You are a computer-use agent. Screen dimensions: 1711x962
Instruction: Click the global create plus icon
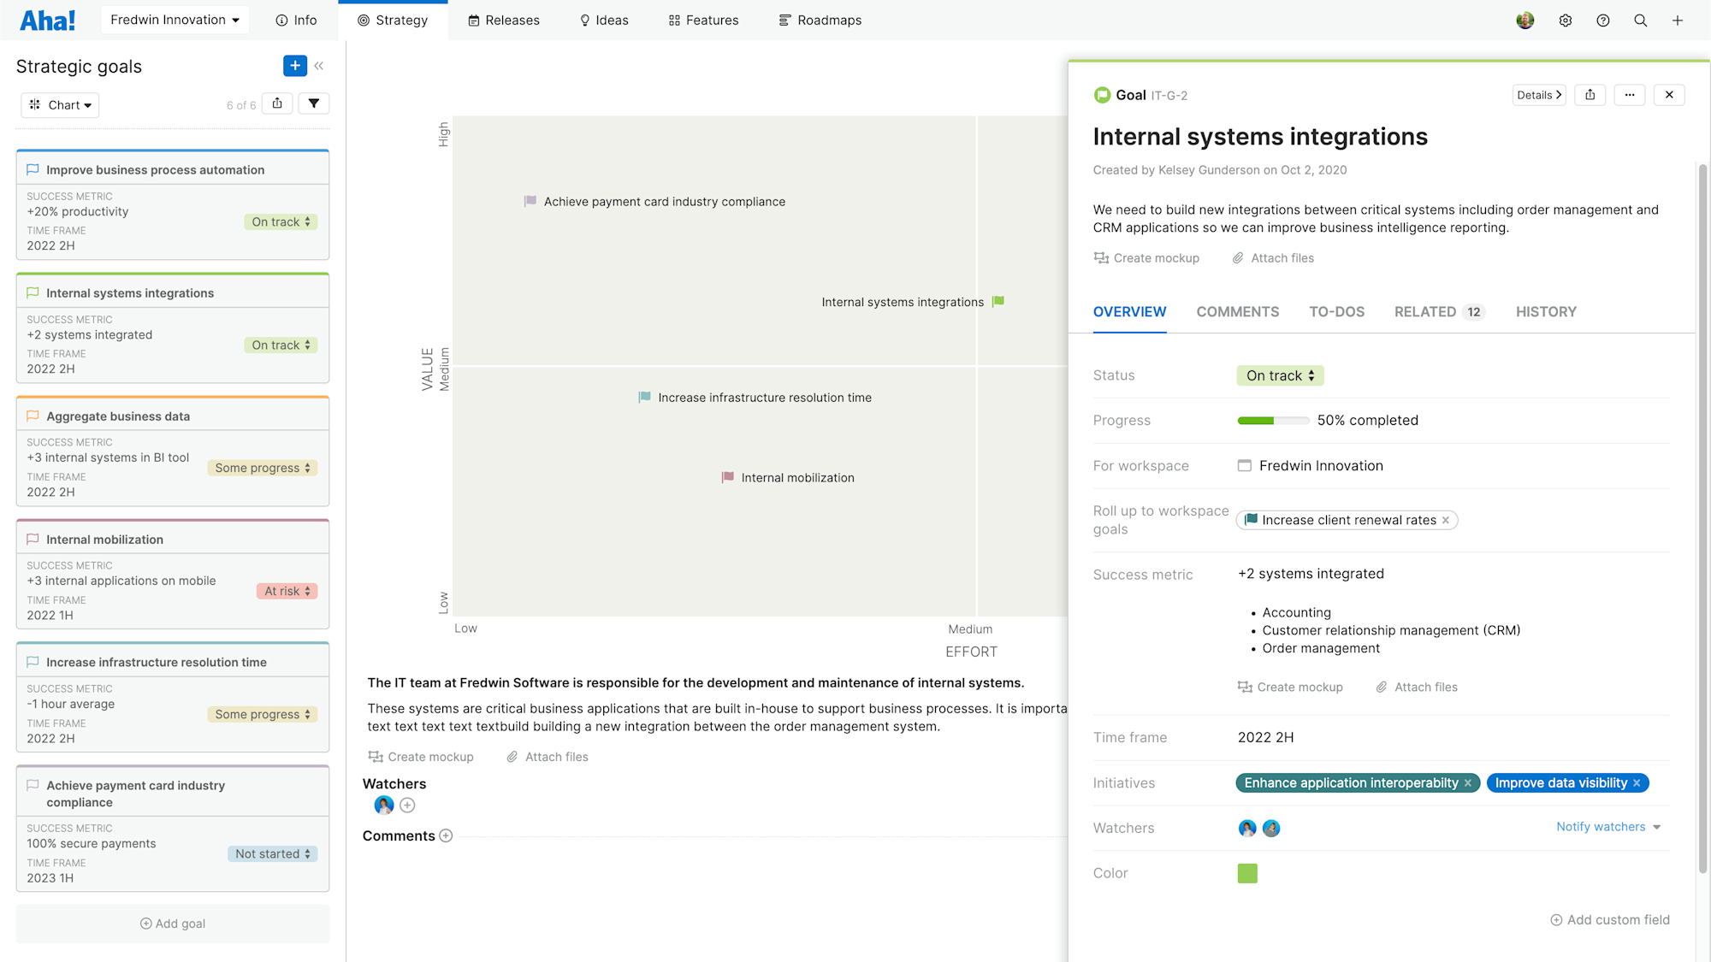coord(1678,20)
